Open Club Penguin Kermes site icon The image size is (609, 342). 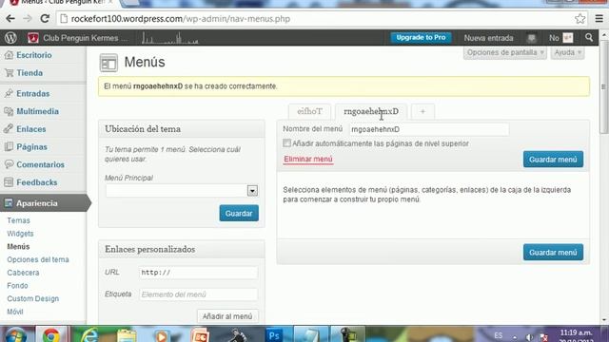(33, 38)
